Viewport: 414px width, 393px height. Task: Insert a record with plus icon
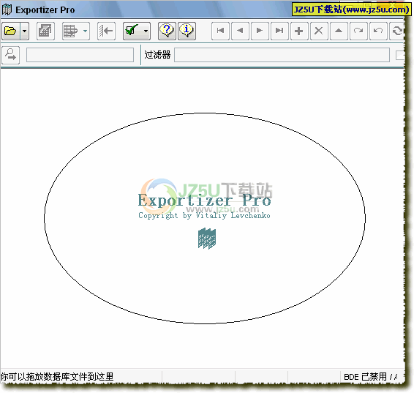tap(299, 31)
